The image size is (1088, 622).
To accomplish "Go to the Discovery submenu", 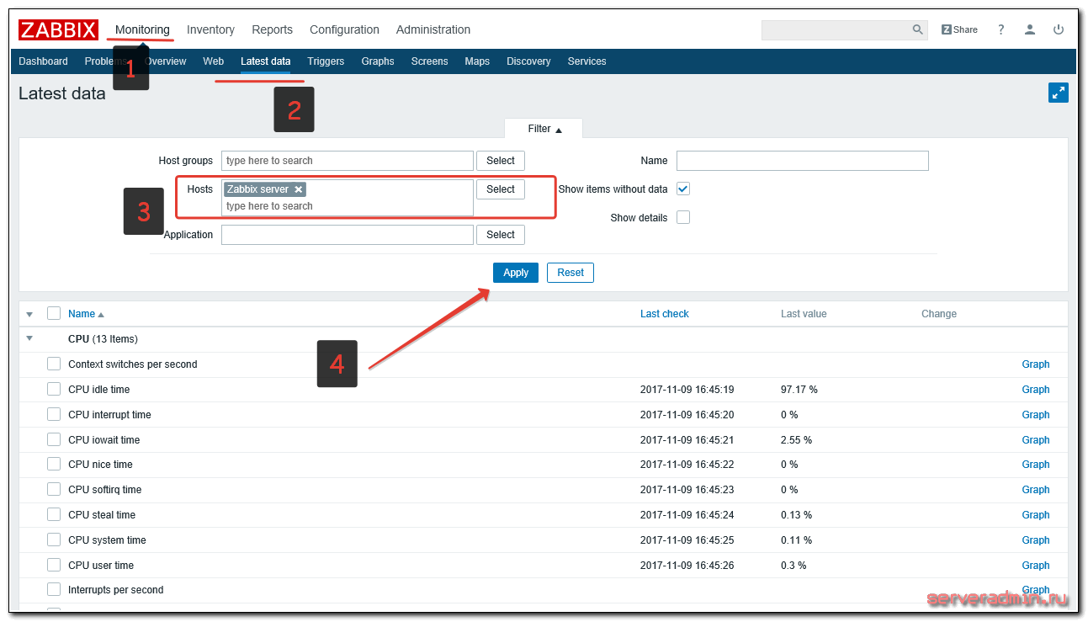I will pos(528,61).
